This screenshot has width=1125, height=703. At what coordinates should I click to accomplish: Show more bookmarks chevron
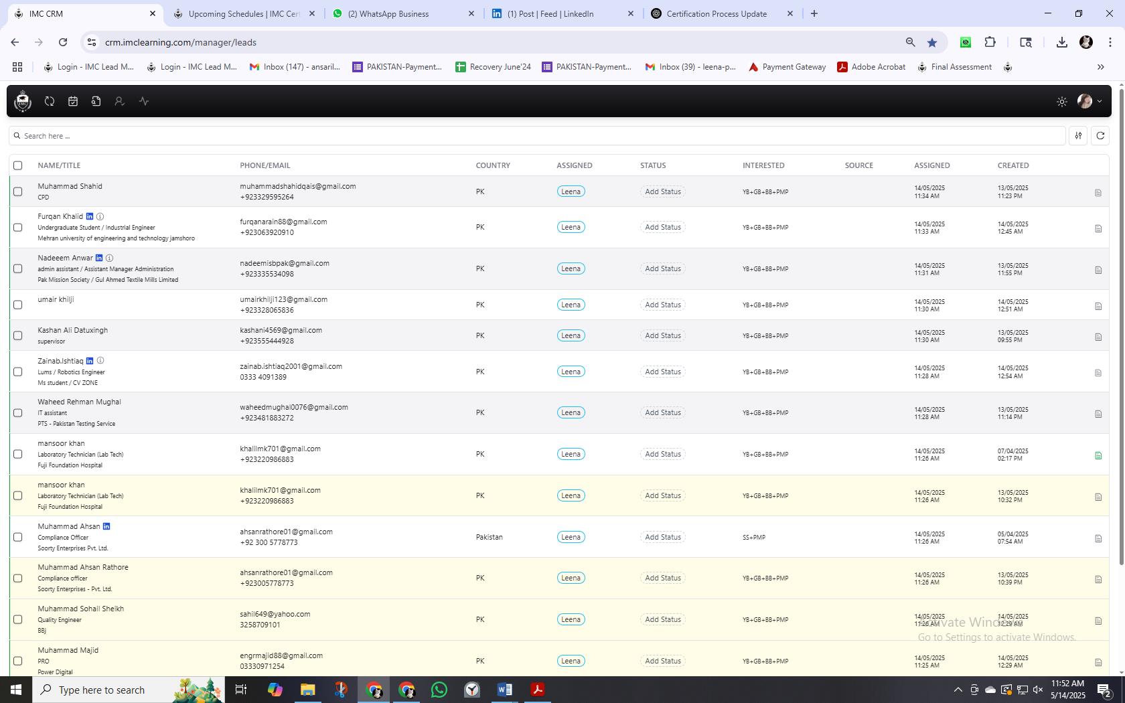[x=1100, y=67]
